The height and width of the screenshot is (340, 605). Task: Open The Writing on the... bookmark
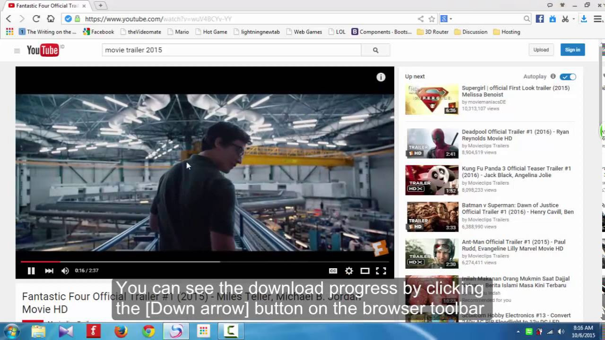click(x=47, y=32)
